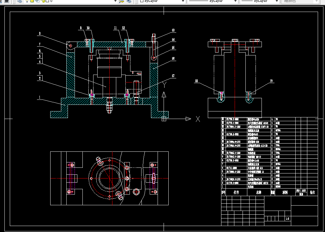This screenshot has width=325, height=232.
Task: Click the layer 0 color square
Action: click(x=47, y=1)
